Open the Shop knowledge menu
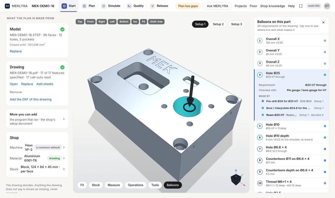 pyautogui.click(x=272, y=6)
